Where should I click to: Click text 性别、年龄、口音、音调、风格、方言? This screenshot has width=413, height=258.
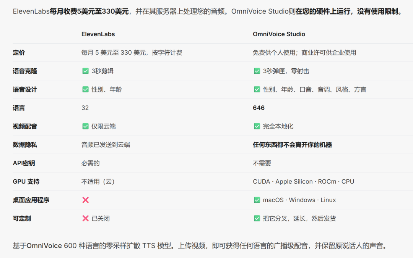click(x=314, y=89)
